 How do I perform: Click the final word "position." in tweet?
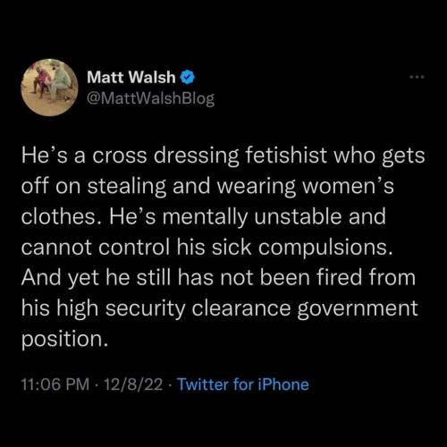(x=64, y=341)
